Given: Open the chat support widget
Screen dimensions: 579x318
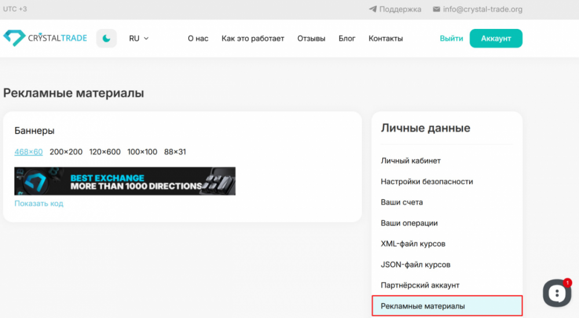Looking at the screenshot, I should pyautogui.click(x=557, y=293).
